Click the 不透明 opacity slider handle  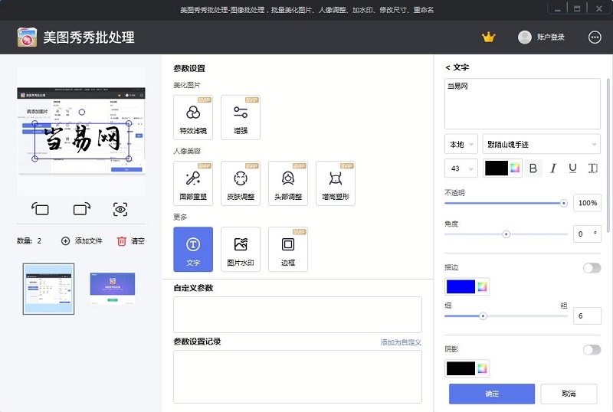(x=563, y=203)
